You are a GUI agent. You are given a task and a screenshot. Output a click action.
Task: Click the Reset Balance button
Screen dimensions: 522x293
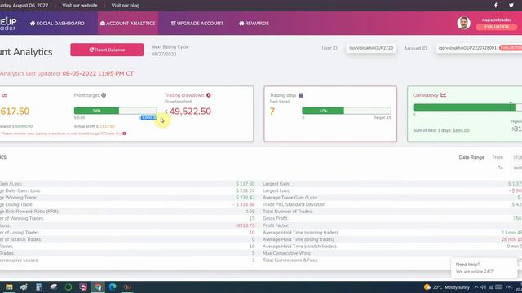tap(107, 50)
